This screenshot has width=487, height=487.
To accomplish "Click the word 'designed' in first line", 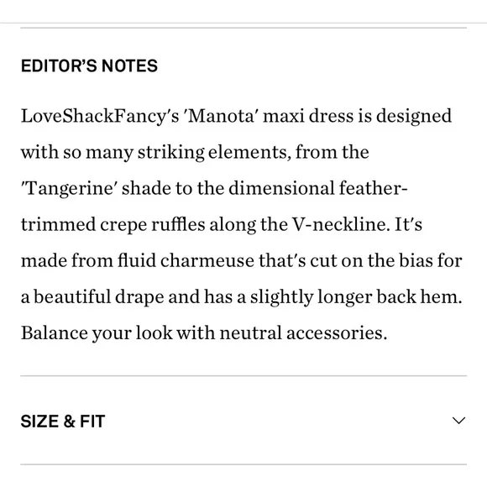I will (x=414, y=117).
